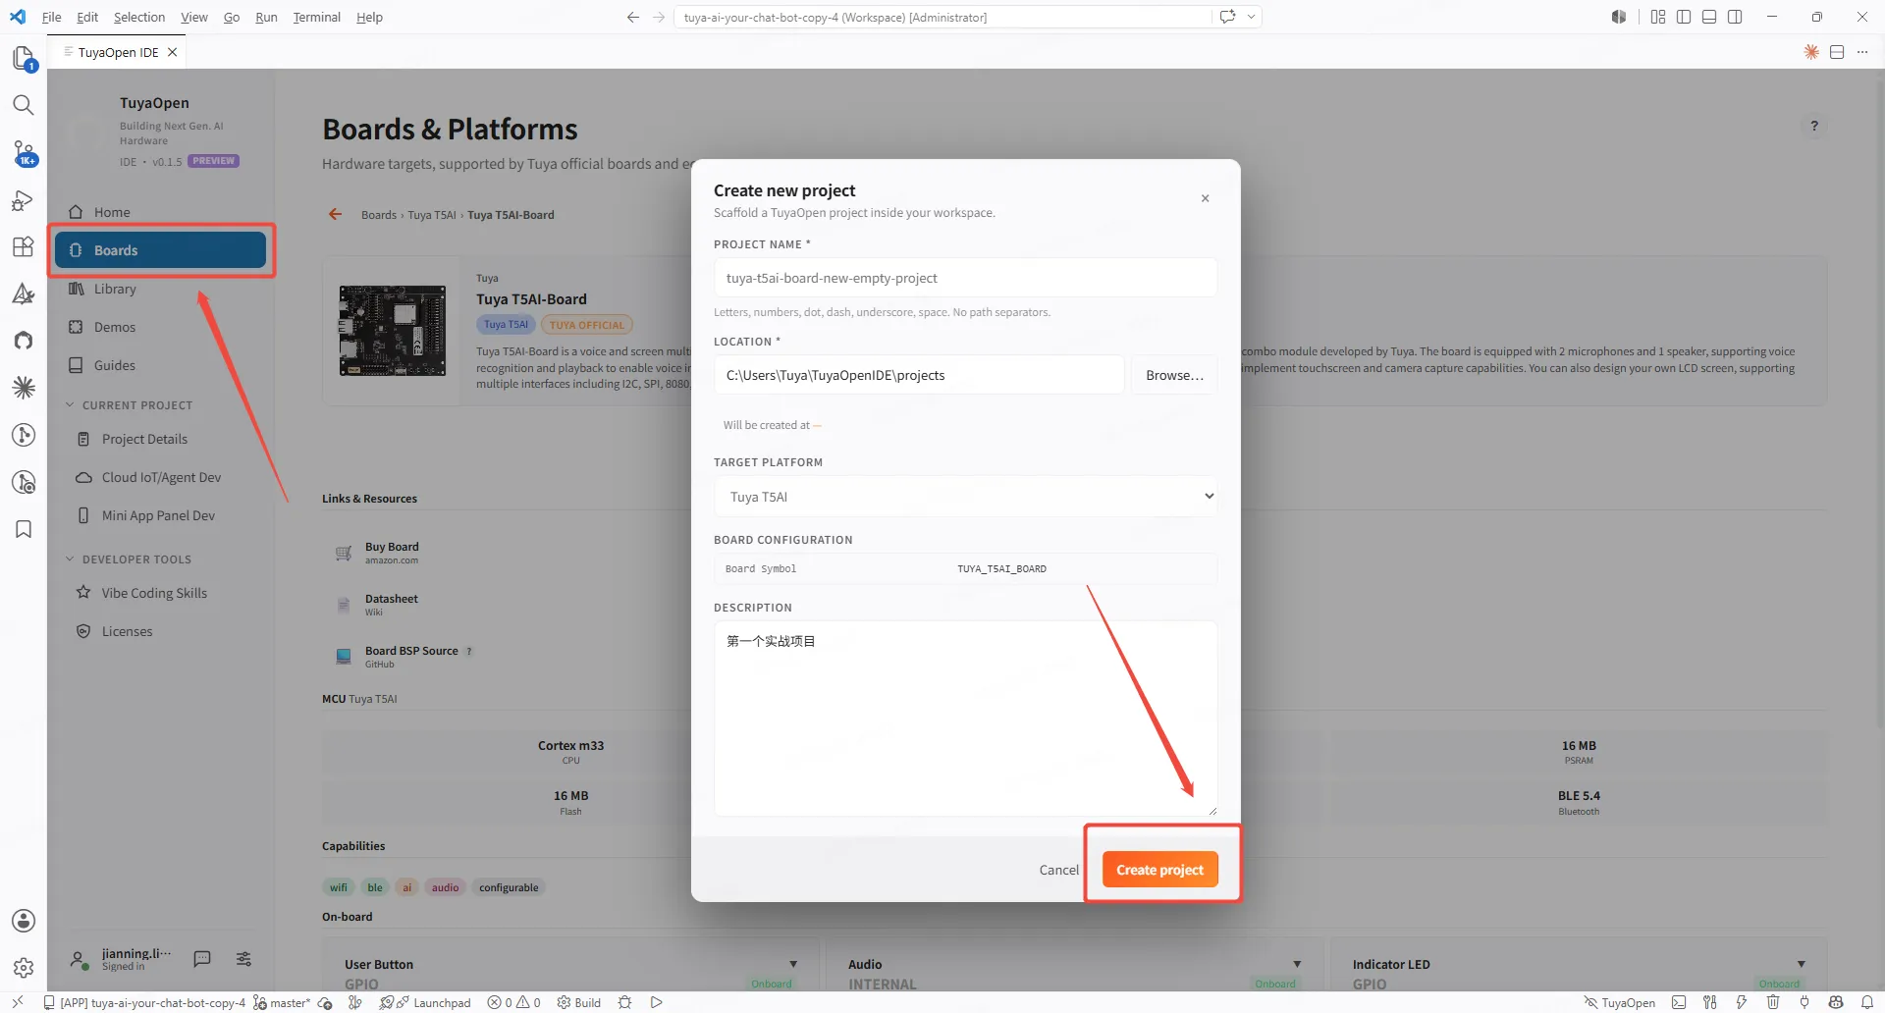Click the Location path input field

919,375
